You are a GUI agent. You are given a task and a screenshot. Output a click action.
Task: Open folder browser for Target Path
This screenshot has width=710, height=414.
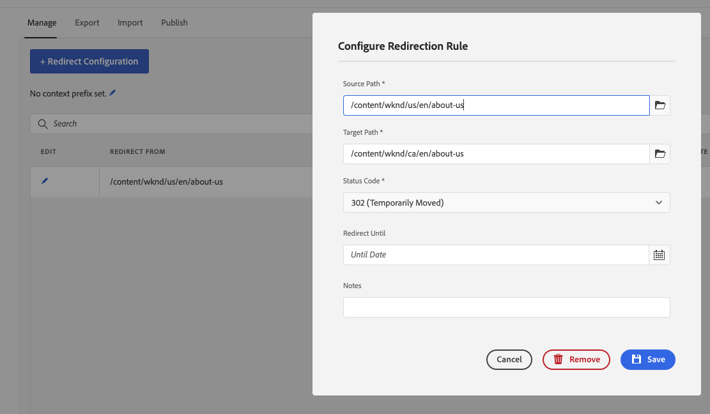[660, 154]
